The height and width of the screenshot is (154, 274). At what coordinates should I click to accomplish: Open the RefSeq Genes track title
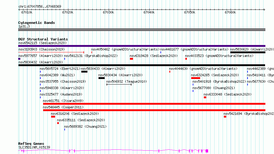[31, 144]
